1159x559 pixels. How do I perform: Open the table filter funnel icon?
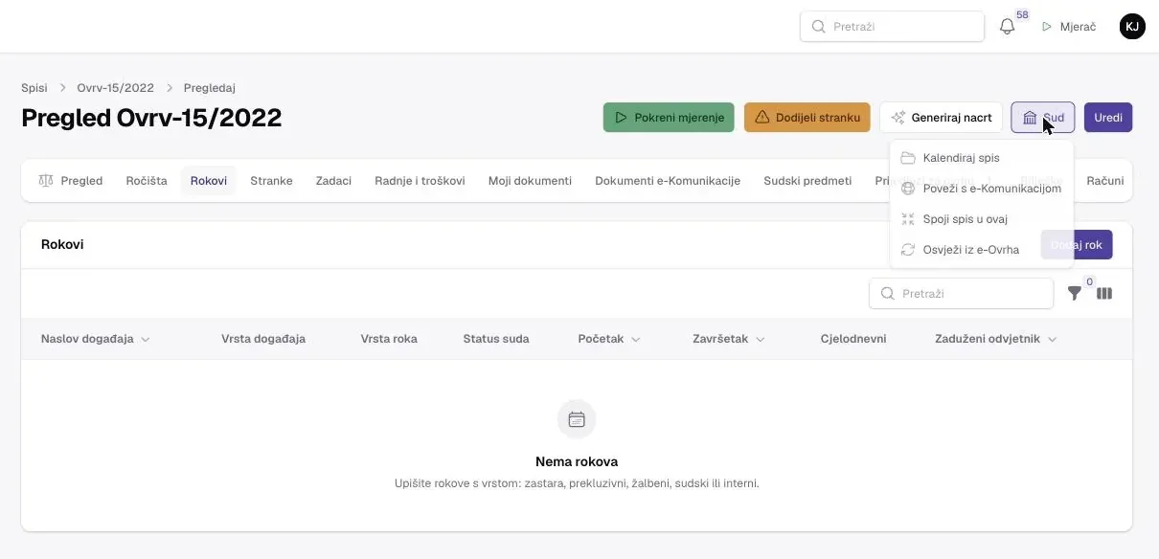(x=1075, y=294)
